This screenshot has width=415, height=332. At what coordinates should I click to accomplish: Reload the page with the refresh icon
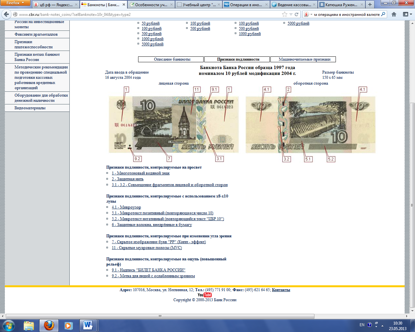point(296,14)
